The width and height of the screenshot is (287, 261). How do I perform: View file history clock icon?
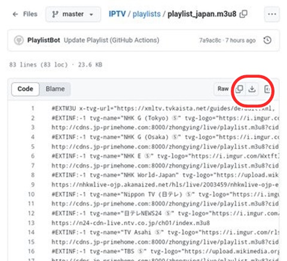267,40
